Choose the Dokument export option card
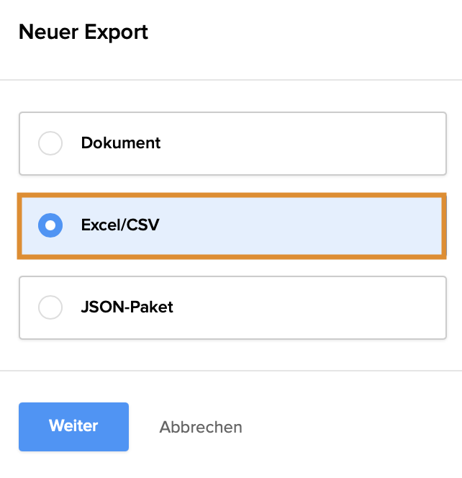This screenshot has height=478, width=462. tap(232, 143)
